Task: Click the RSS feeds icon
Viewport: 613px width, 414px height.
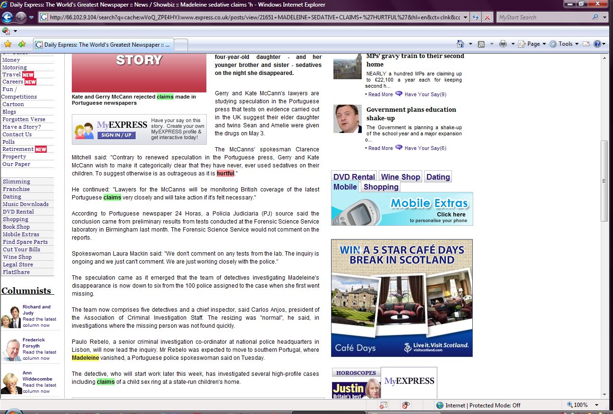Action: pos(481,44)
